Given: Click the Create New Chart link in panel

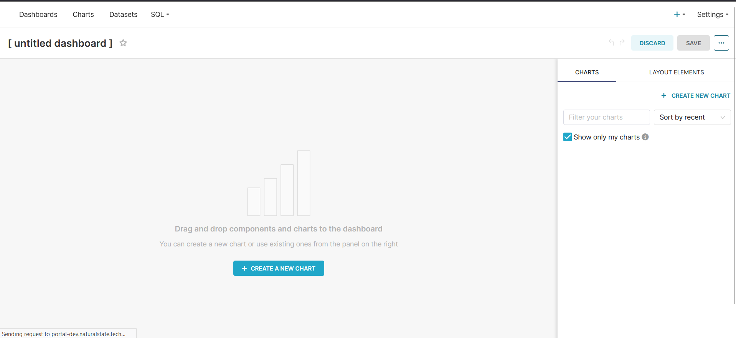Looking at the screenshot, I should (696, 95).
